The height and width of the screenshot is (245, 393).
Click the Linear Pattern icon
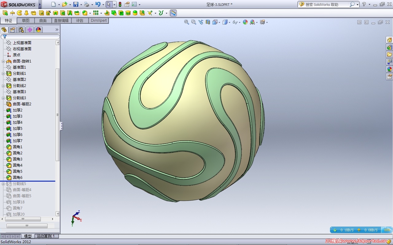tap(95, 13)
